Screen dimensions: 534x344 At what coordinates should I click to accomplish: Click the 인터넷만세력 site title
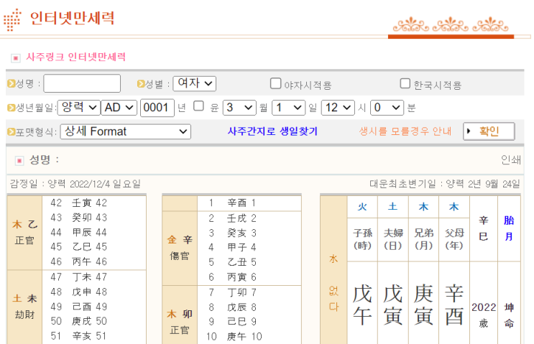pyautogui.click(x=72, y=18)
